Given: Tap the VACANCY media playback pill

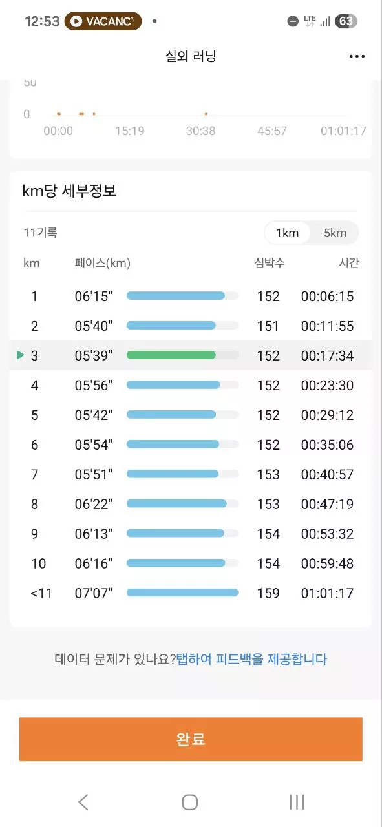Looking at the screenshot, I should pyautogui.click(x=103, y=21).
